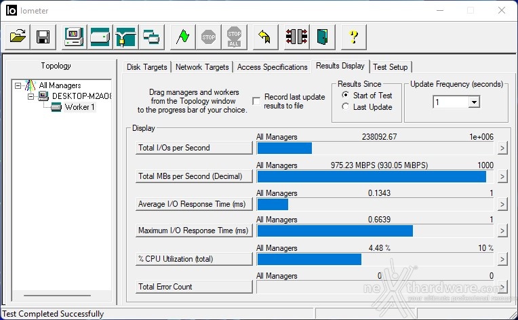
Task: Click the Total MBs per Second progress bar
Action: (x=375, y=177)
